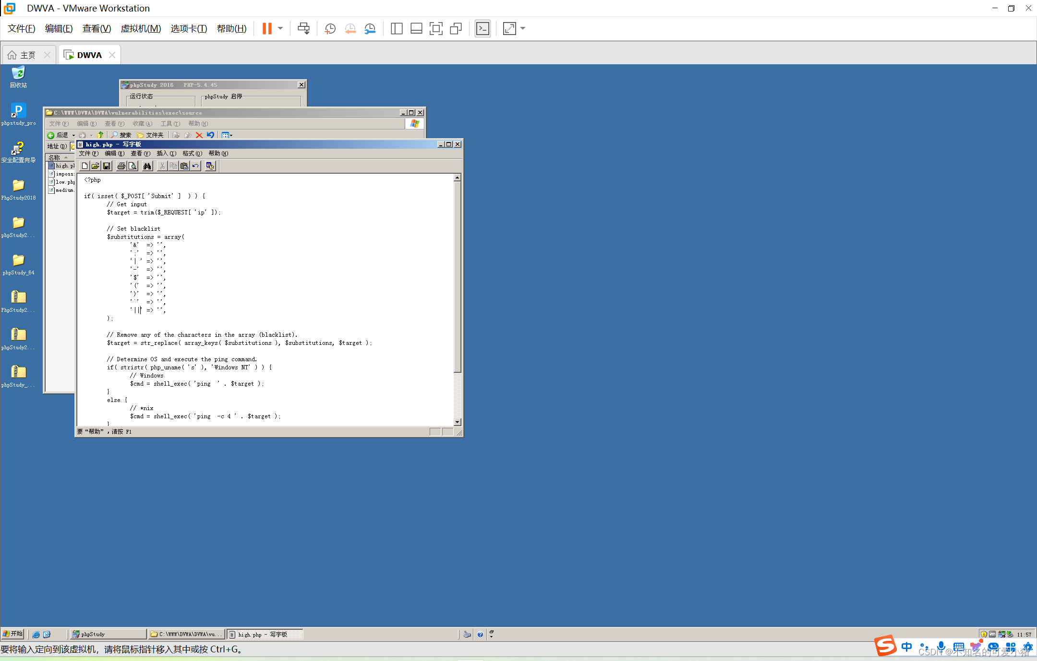
Task: Select low.php in Explorer file list
Action: click(x=61, y=182)
